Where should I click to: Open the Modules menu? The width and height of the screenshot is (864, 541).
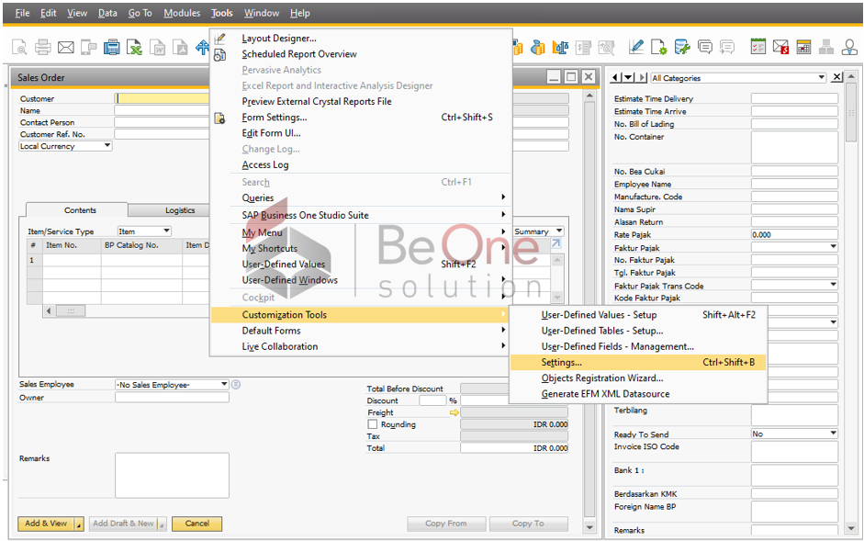(x=182, y=13)
